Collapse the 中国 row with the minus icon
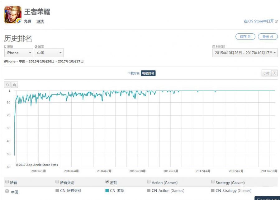Image resolution: width=280 pixels, height=200 pixels. 7,191
